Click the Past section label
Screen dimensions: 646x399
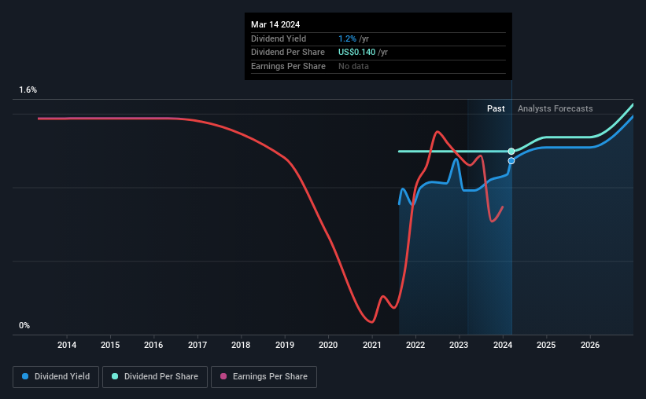pos(496,108)
